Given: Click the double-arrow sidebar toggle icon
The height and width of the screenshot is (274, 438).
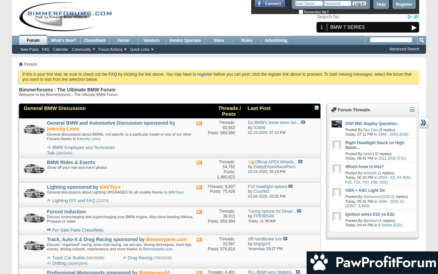Looking at the screenshot, I should pyautogui.click(x=423, y=123).
